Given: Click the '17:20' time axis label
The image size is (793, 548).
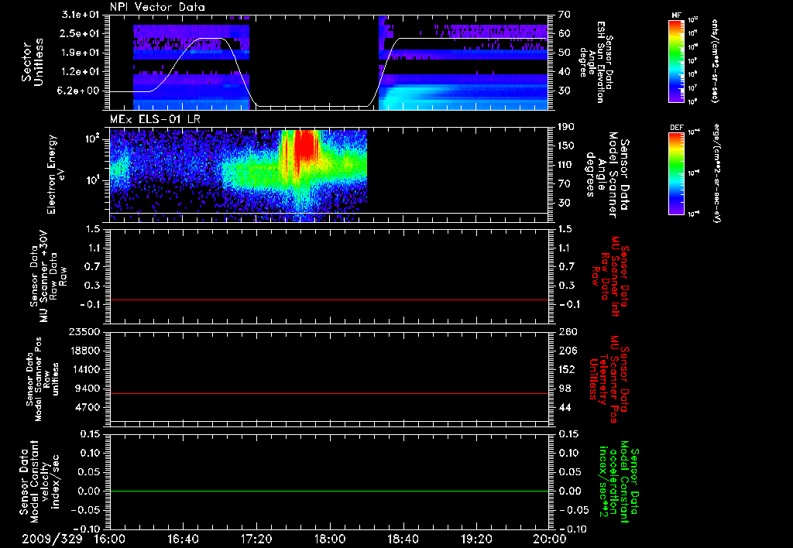Looking at the screenshot, I should (x=256, y=539).
